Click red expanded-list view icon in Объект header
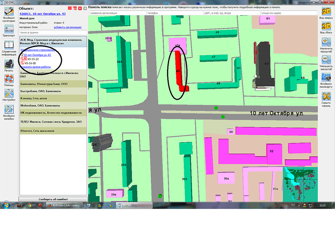 (x=75, y=8)
